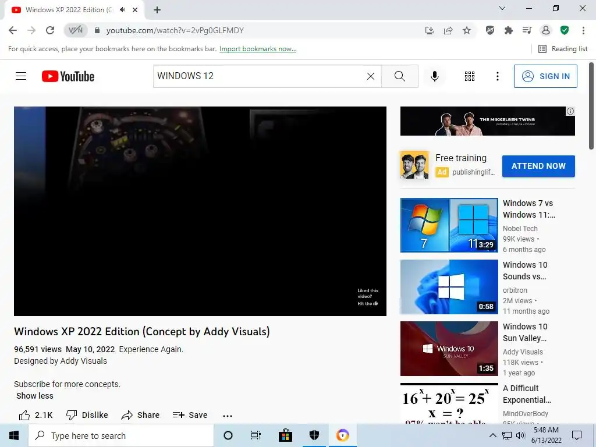The height and width of the screenshot is (447, 596).
Task: Click the green shield security icon
Action: (565, 30)
